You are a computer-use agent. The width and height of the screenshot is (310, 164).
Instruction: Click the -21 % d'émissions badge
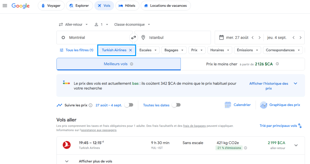point(229,148)
